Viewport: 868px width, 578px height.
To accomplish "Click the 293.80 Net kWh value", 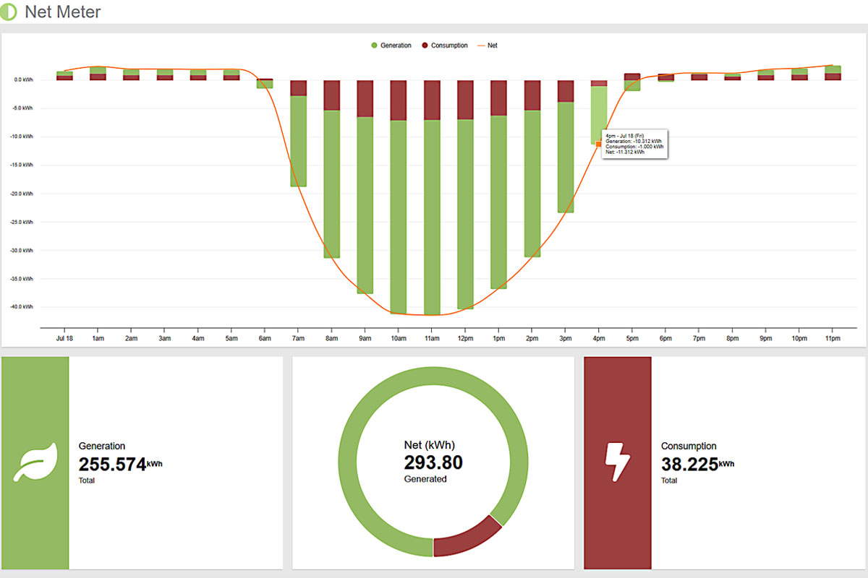I will point(433,462).
